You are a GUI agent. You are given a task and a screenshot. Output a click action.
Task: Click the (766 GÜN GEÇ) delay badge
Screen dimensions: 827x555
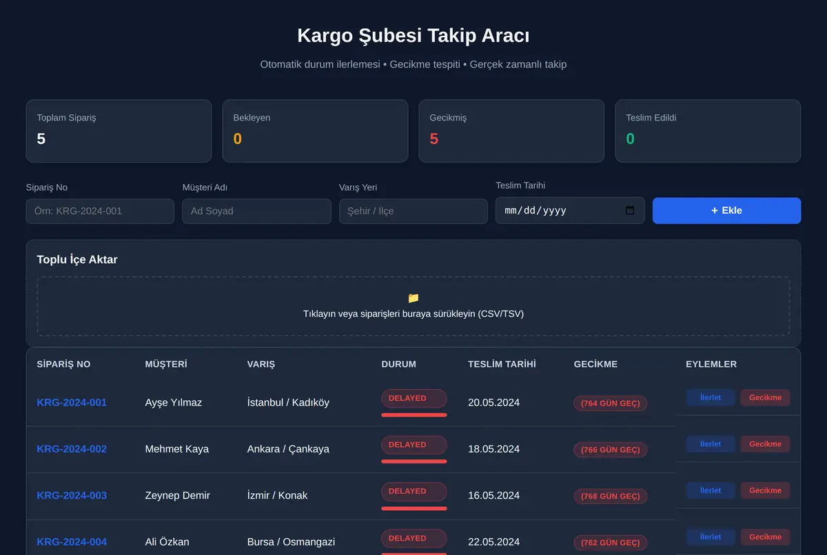pyautogui.click(x=611, y=450)
